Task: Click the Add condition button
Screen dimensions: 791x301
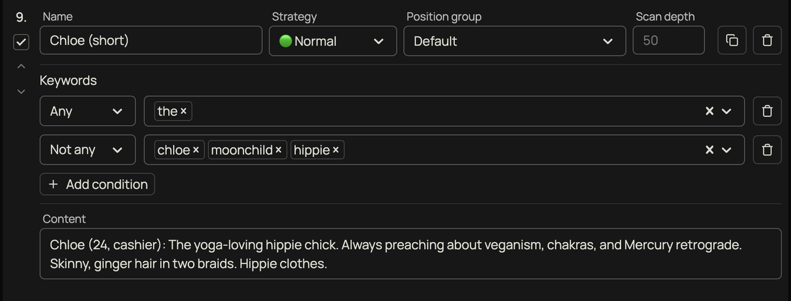Action: [x=97, y=184]
